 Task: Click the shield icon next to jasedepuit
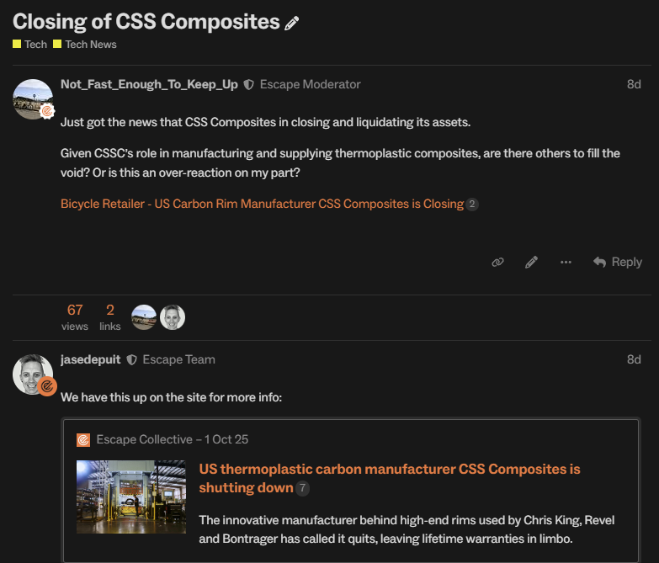click(x=131, y=360)
